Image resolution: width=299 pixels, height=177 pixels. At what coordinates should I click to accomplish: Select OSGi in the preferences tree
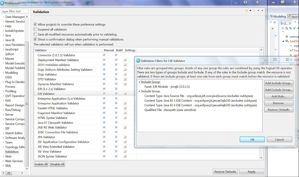tap(8, 77)
